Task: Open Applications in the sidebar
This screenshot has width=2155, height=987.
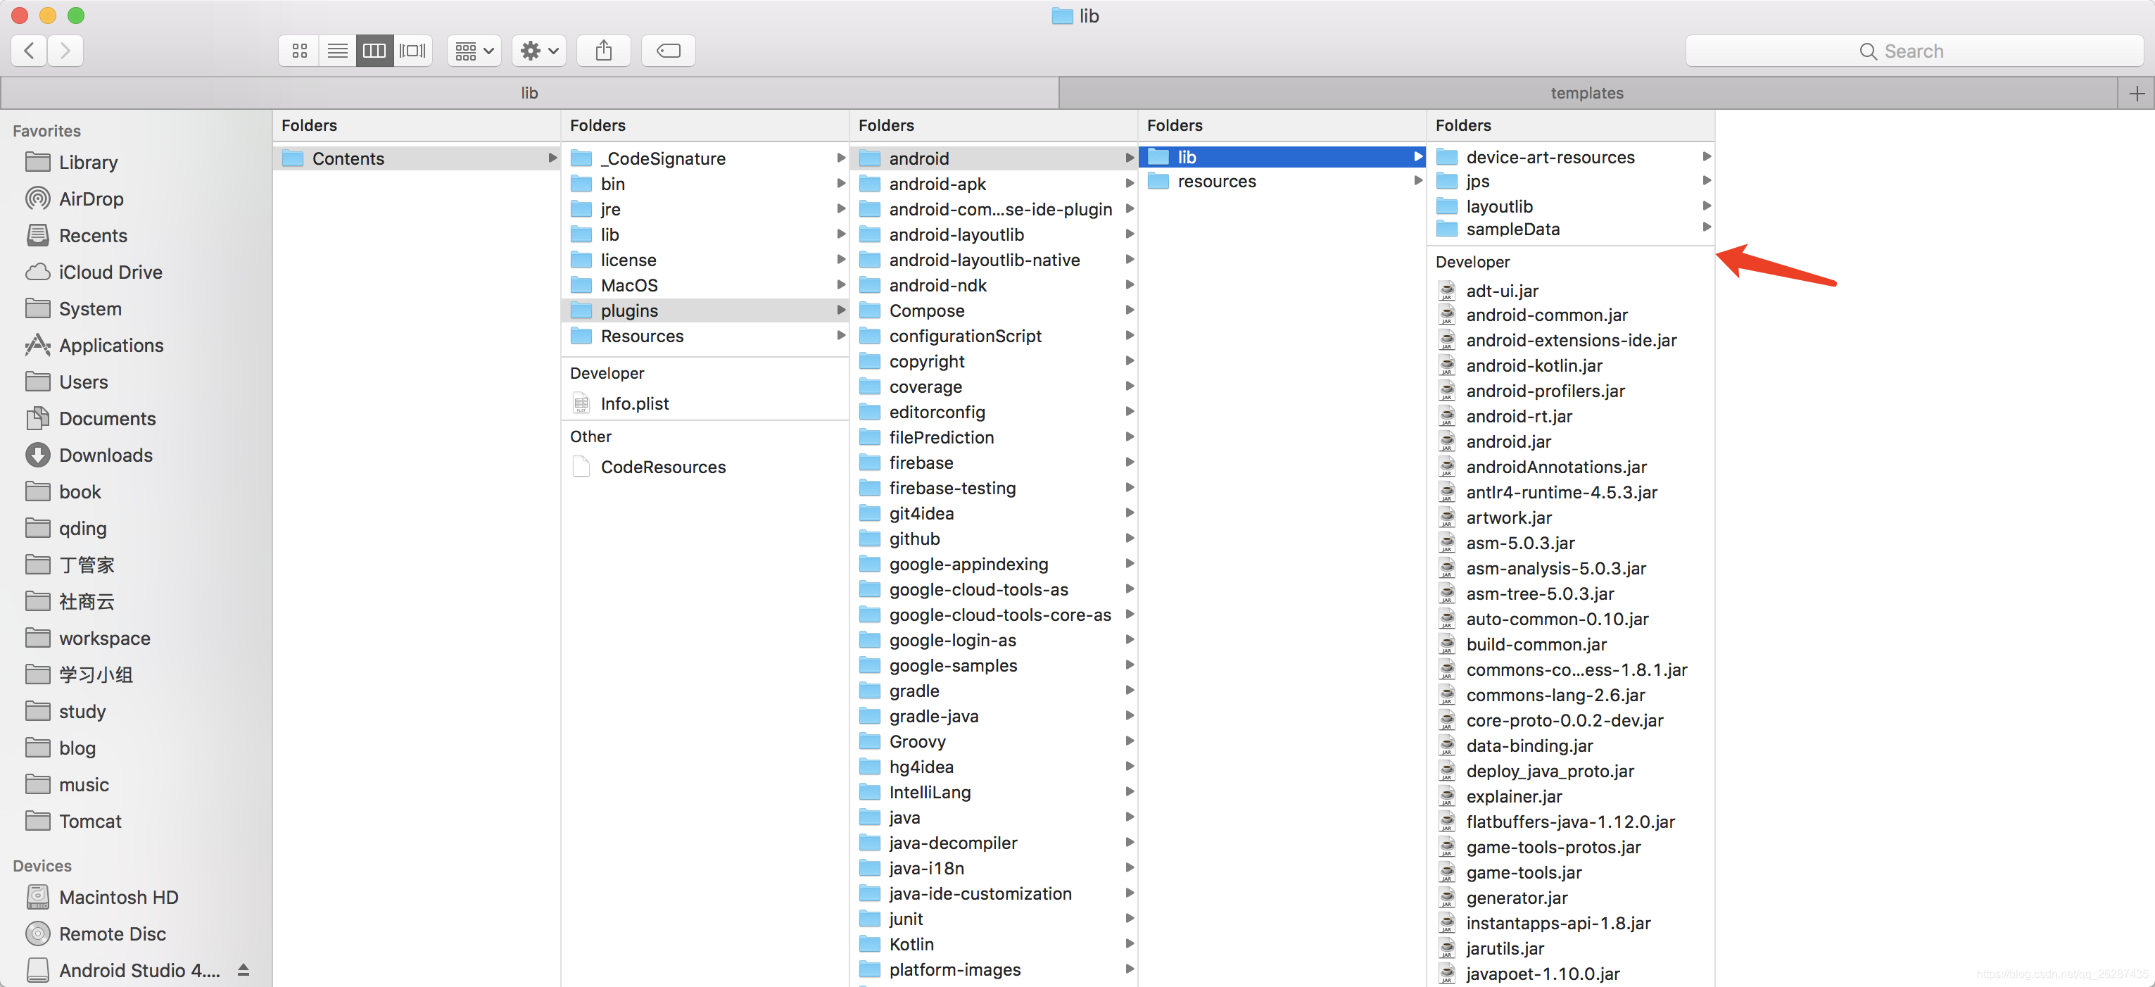Action: 110,346
